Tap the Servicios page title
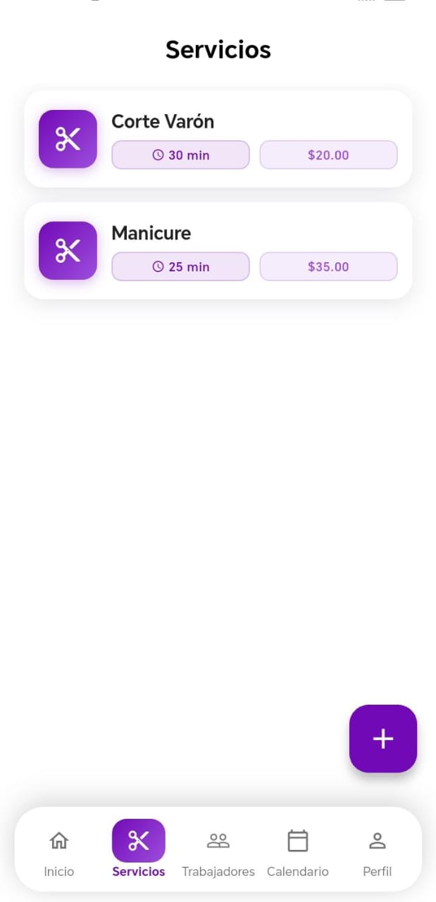Viewport: 436px width, 902px height. [218, 49]
